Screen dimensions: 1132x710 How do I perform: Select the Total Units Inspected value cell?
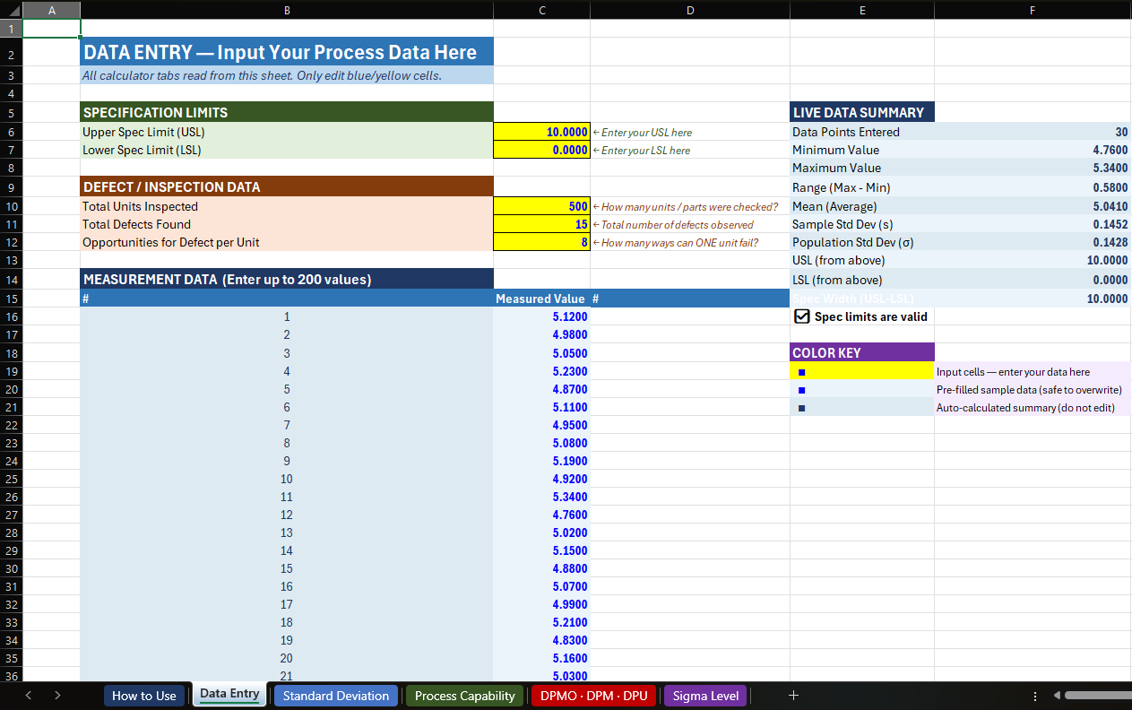(x=541, y=206)
